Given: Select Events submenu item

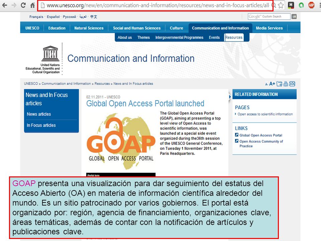Looking at the screenshot, I should pyautogui.click(x=214, y=37).
